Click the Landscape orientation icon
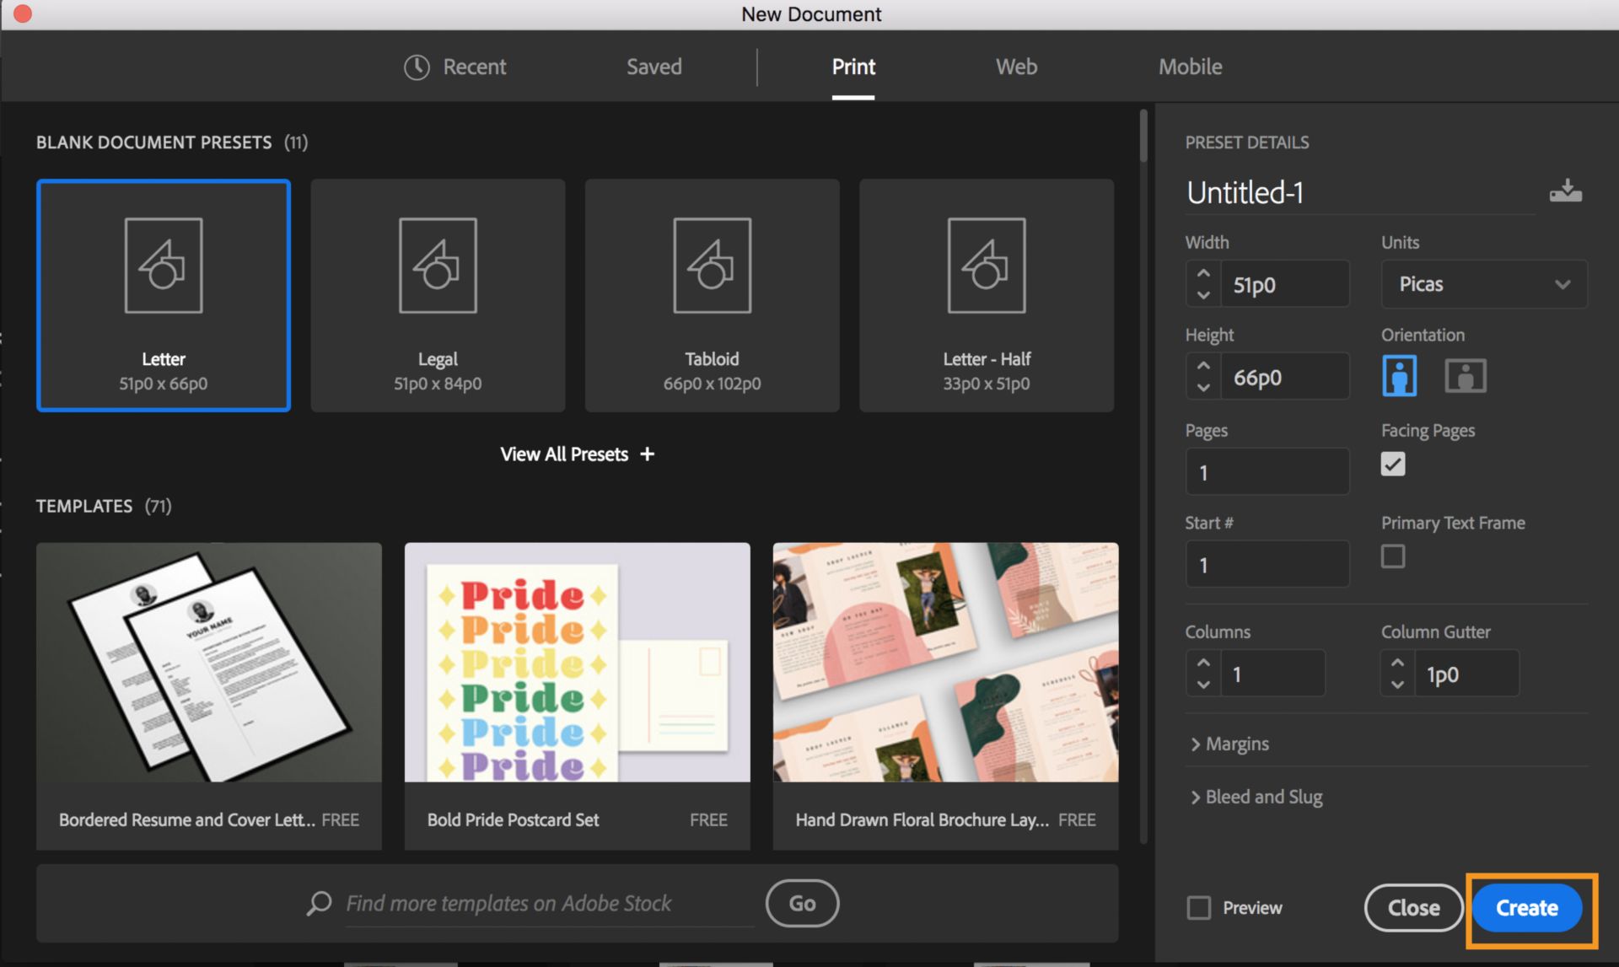 (1465, 374)
